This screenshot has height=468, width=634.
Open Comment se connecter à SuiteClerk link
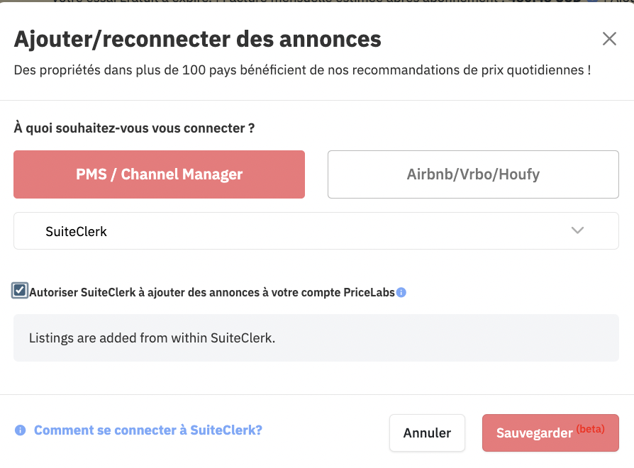[148, 430]
